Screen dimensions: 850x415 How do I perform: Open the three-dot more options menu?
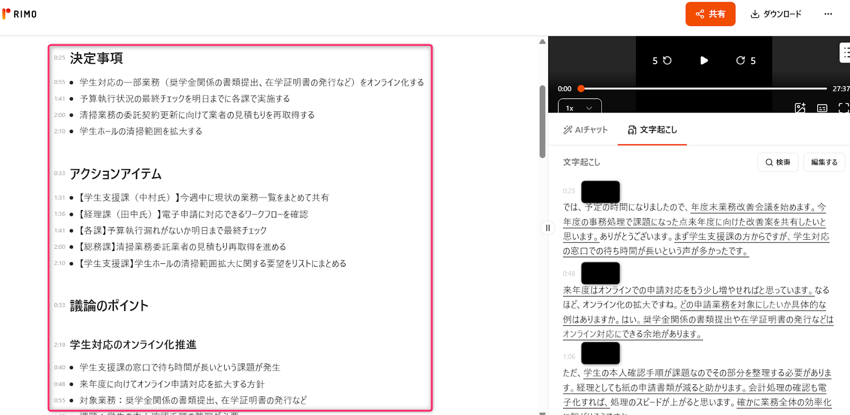tap(828, 14)
